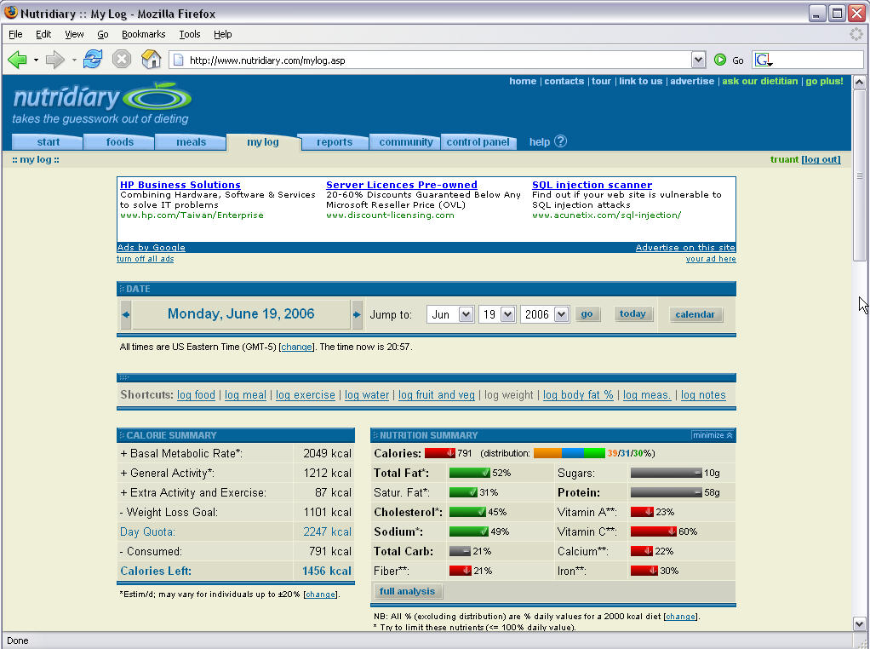Open the File menu

coord(15,34)
